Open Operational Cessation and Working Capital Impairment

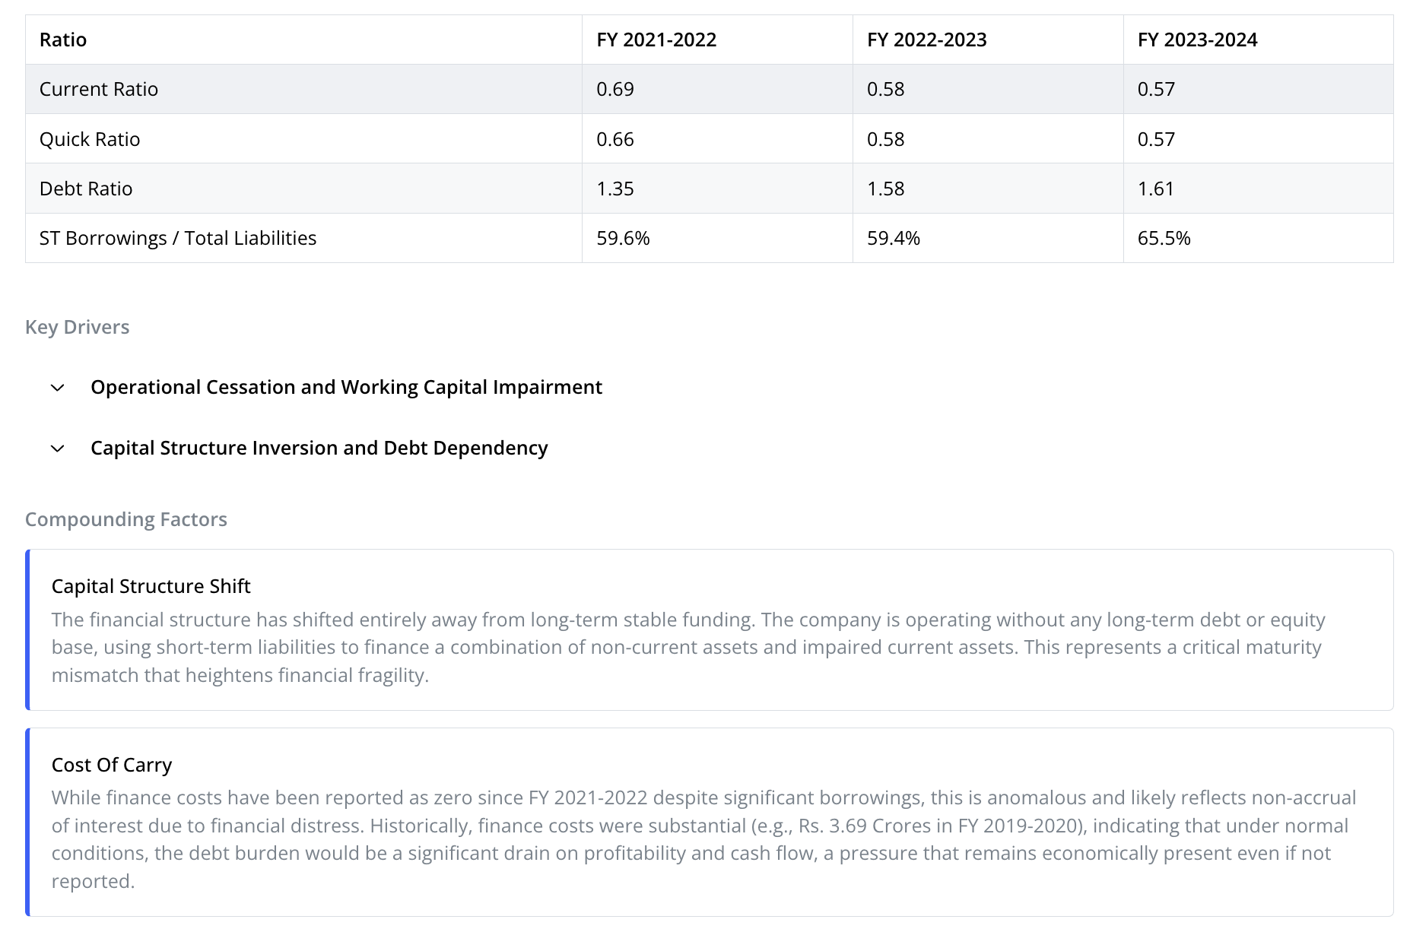tap(346, 387)
